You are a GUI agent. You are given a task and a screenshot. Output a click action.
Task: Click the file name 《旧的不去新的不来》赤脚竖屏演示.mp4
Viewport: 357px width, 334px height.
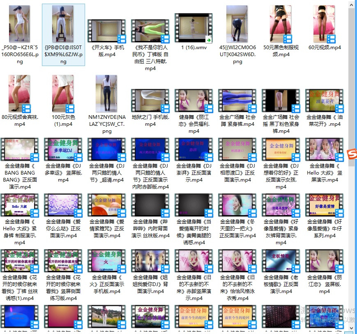click(194, 288)
